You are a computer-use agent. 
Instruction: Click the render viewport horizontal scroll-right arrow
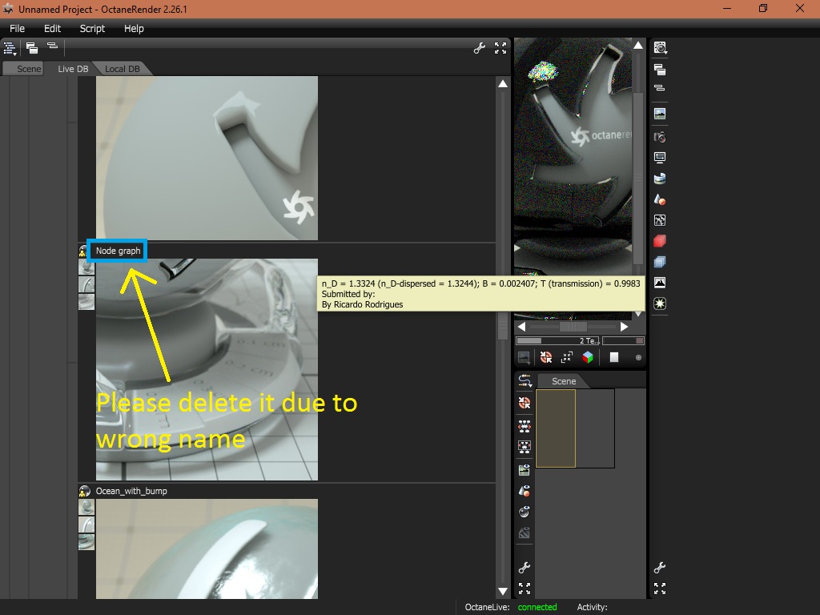point(624,327)
